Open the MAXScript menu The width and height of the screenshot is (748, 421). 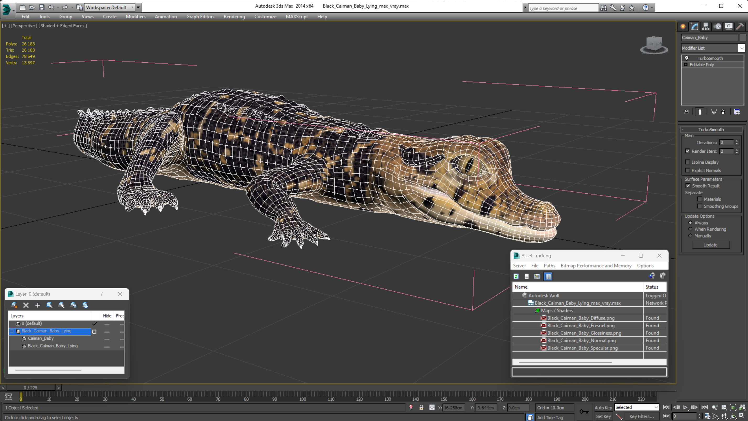[x=297, y=17]
